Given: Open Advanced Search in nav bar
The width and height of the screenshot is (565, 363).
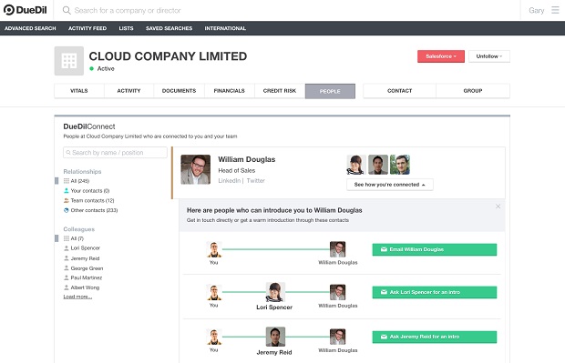Looking at the screenshot, I should [x=30, y=28].
